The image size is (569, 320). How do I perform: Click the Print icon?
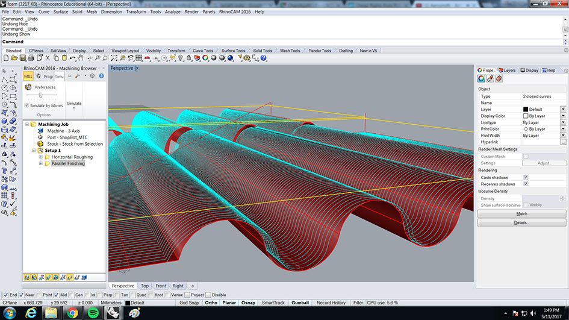tap(31, 58)
